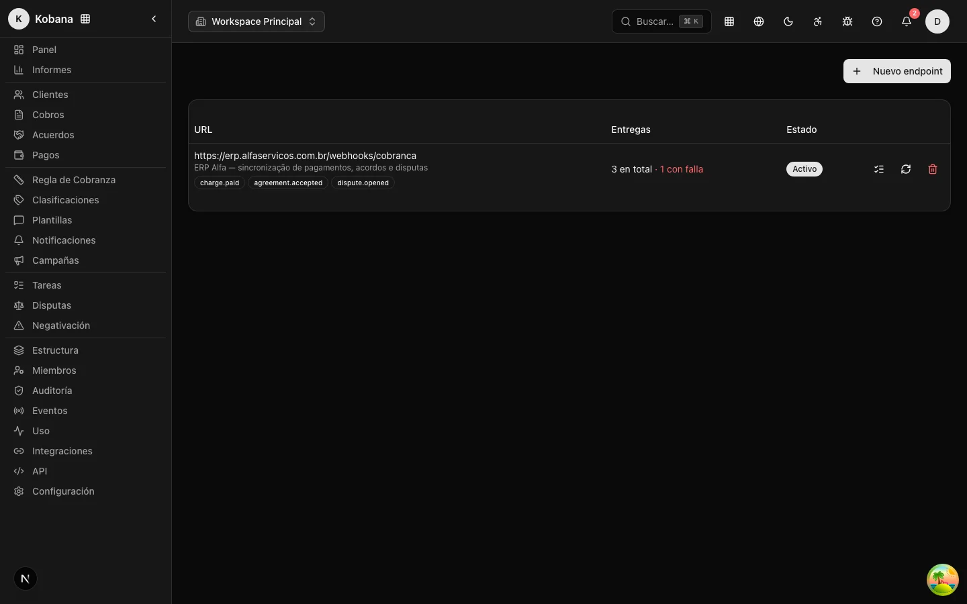967x604 pixels.
Task: Click the refresh icon for ERP Alfa endpoint
Action: coord(906,169)
